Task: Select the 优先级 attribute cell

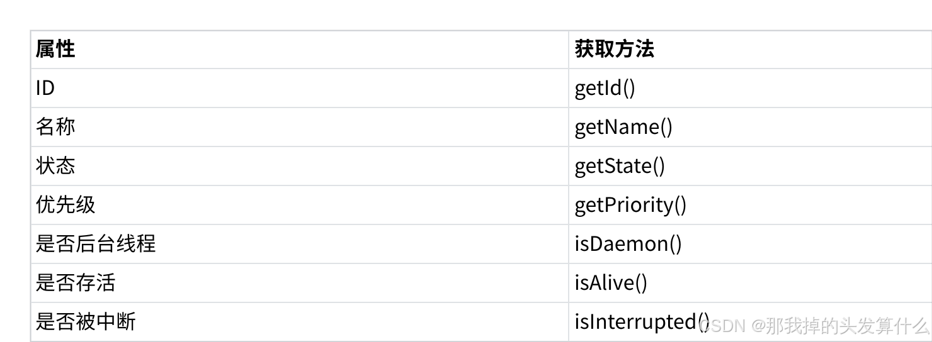Action: point(300,205)
